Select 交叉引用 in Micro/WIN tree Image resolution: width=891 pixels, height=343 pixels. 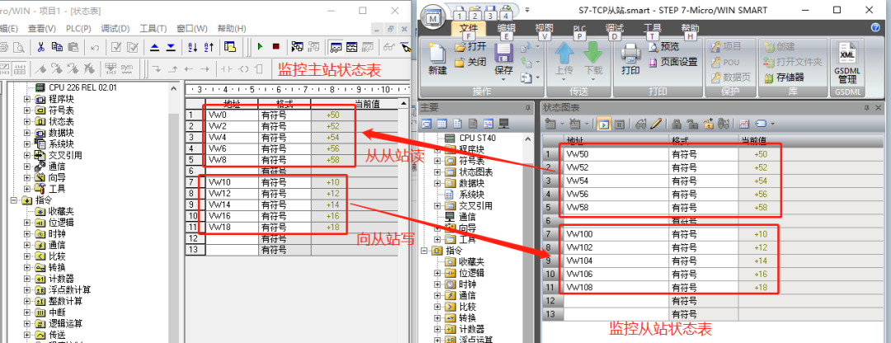click(59, 155)
